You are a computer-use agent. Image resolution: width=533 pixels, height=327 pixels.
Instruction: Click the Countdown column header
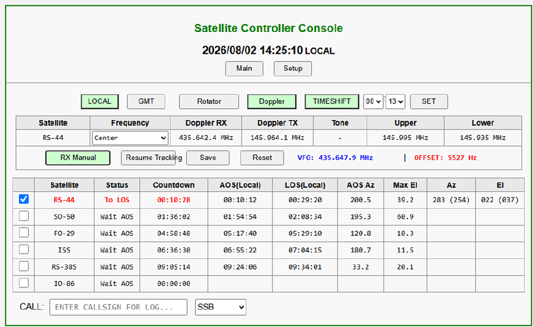tap(174, 186)
